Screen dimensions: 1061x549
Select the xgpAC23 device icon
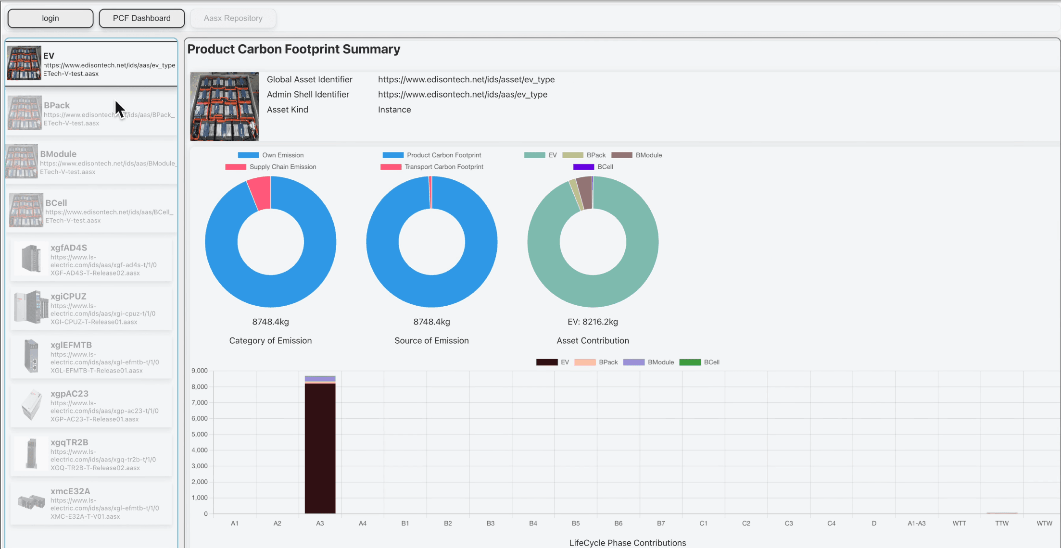coord(31,405)
